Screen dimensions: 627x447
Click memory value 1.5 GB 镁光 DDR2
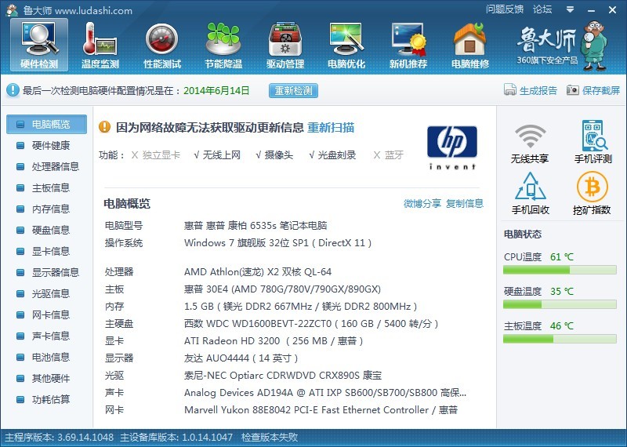[x=300, y=307]
